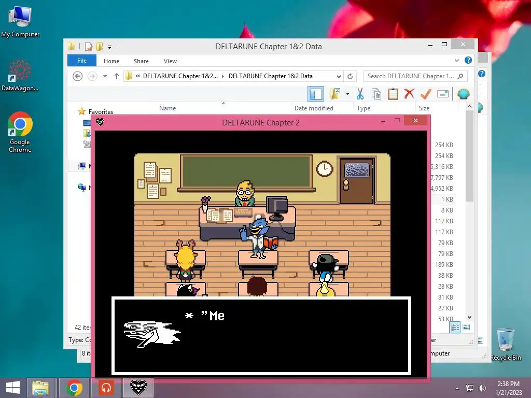The height and width of the screenshot is (398, 531).
Task: Open the File tab
Action: pos(82,61)
